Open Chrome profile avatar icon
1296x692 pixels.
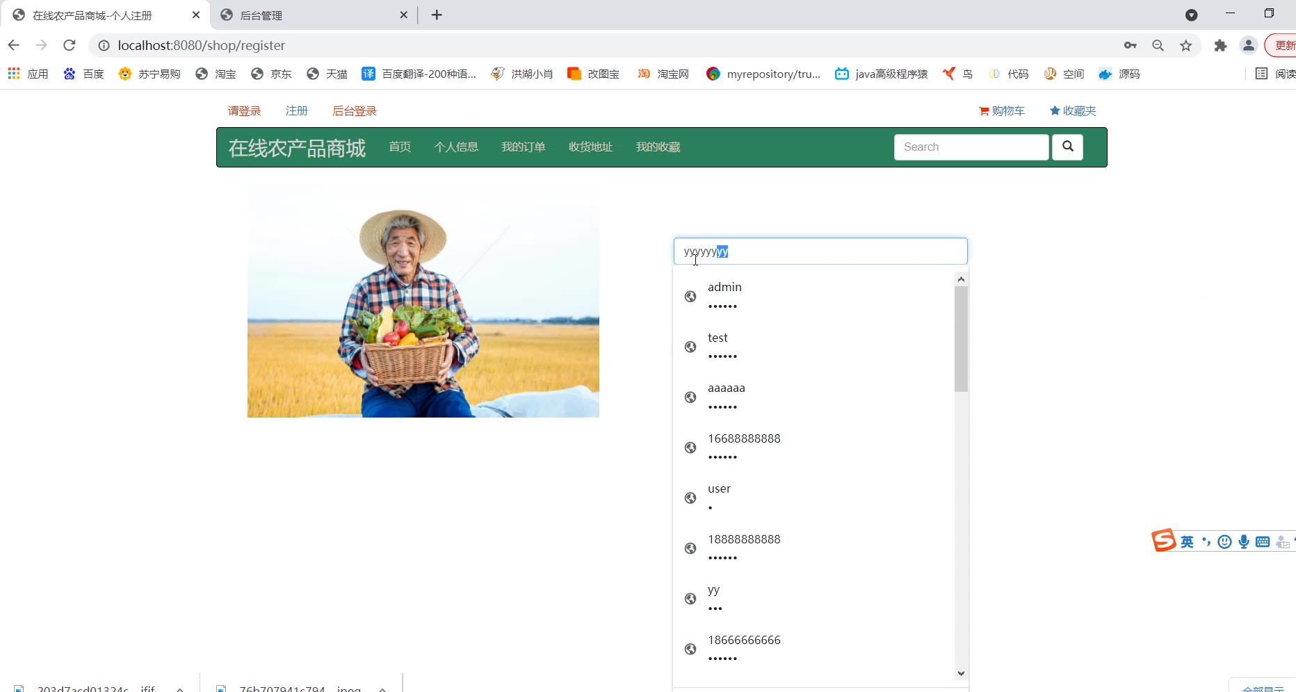pos(1249,45)
